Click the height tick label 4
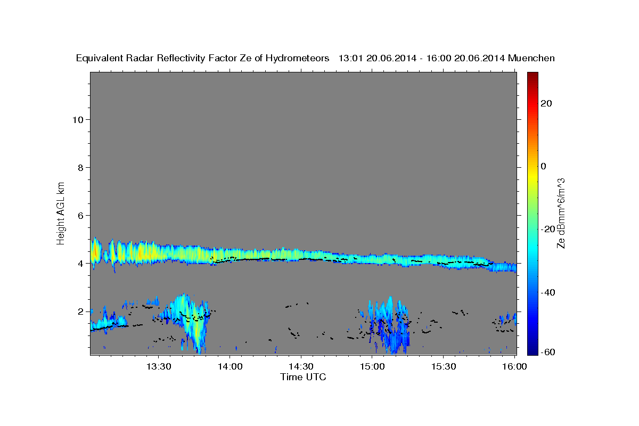The width and height of the screenshot is (639, 426). 81,263
